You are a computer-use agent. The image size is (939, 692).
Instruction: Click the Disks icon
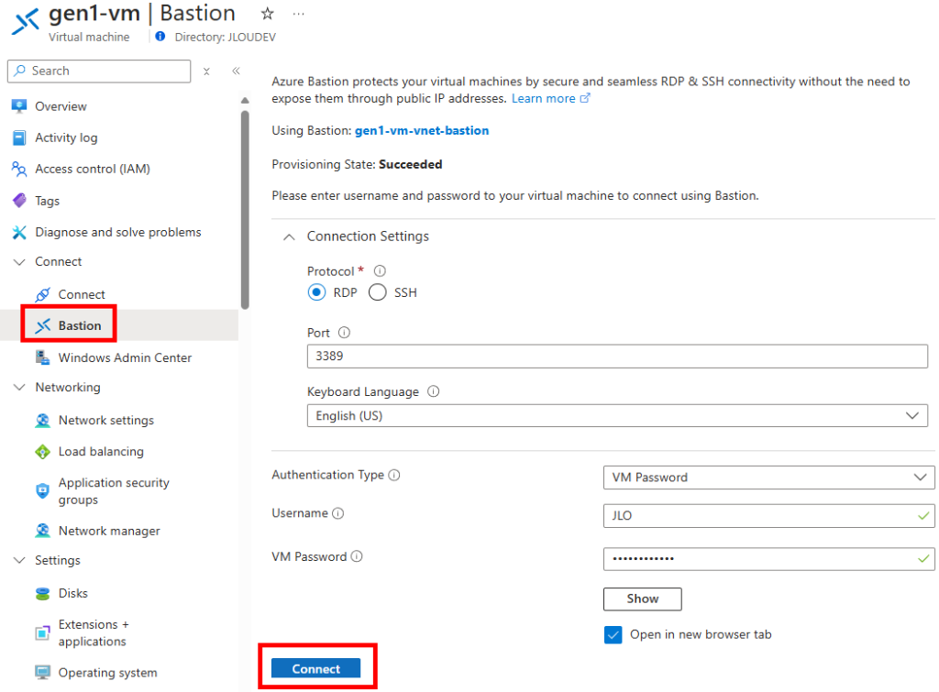(42, 593)
